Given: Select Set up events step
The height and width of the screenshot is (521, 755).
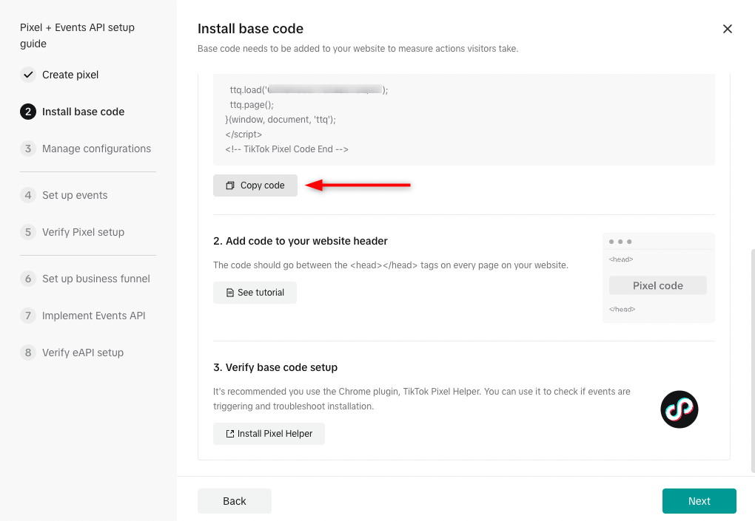Looking at the screenshot, I should [75, 195].
